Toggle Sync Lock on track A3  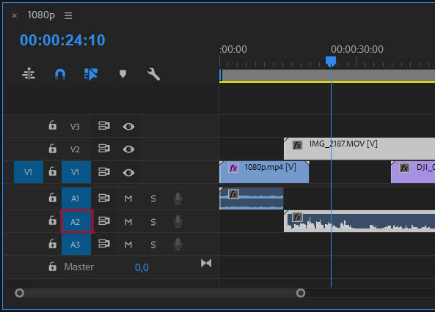[103, 244]
